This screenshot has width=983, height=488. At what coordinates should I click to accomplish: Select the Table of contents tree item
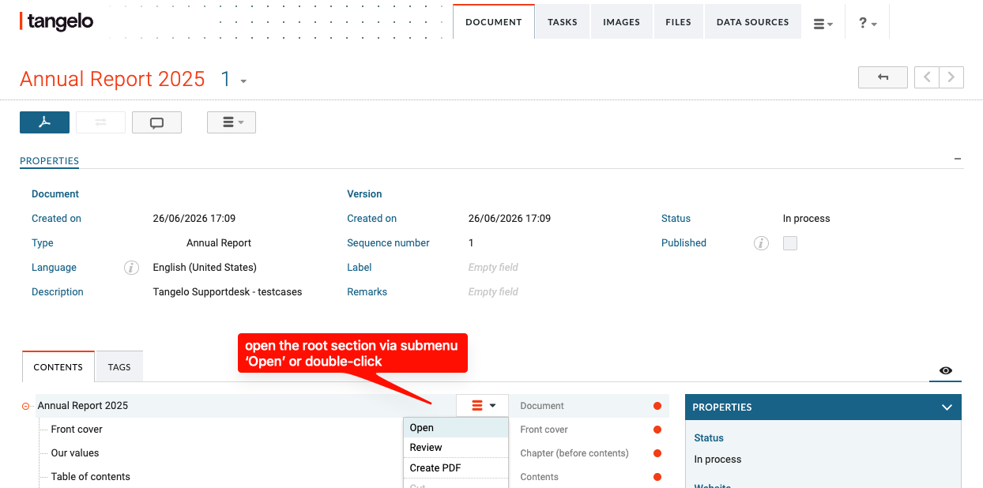pyautogui.click(x=91, y=477)
